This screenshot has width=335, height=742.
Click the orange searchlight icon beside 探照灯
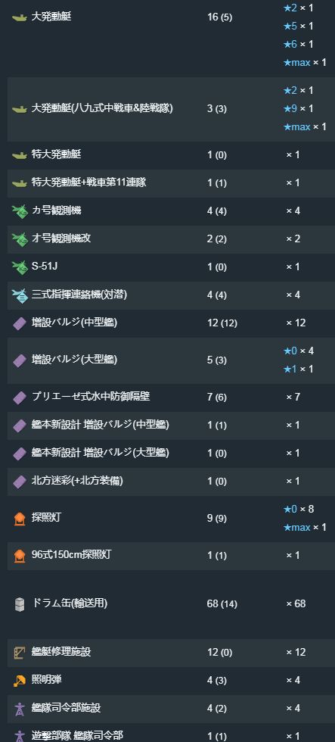[20, 519]
